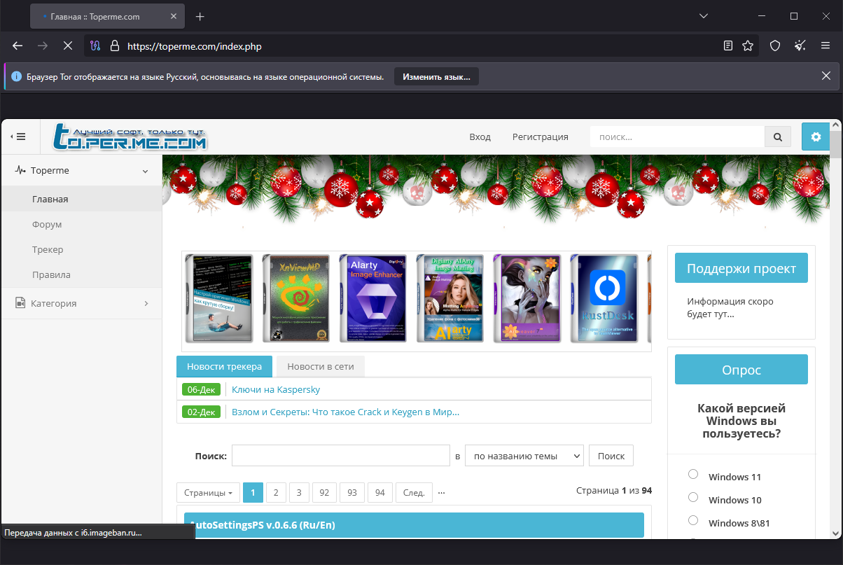
Task: Toggle the site sidebar collapse icon
Action: click(18, 137)
